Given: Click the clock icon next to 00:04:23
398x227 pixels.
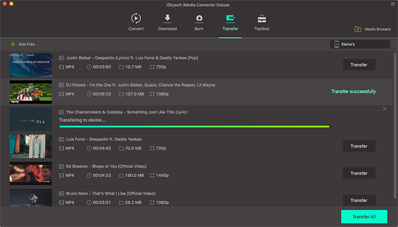Looking at the screenshot, I should click(x=89, y=175).
